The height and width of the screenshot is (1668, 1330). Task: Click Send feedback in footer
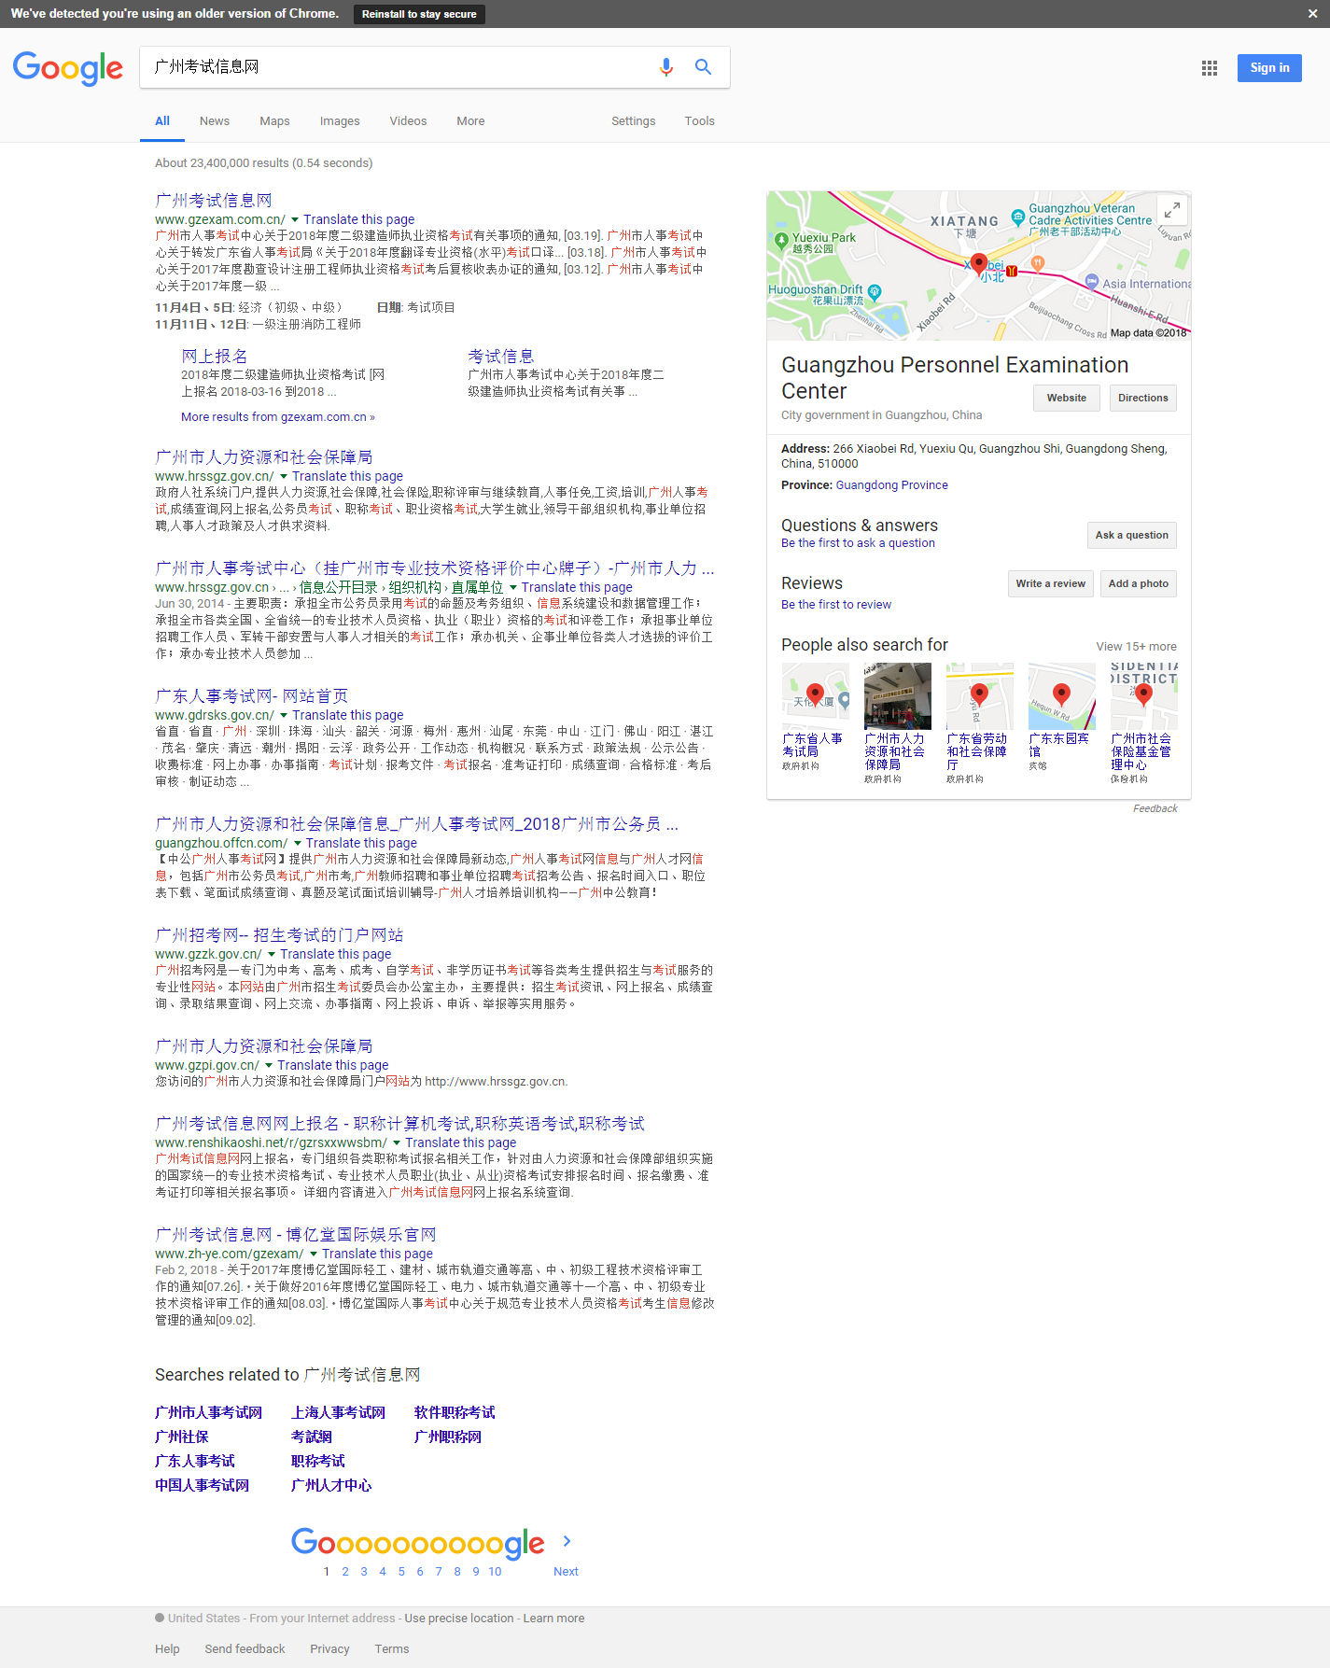[x=245, y=1649]
